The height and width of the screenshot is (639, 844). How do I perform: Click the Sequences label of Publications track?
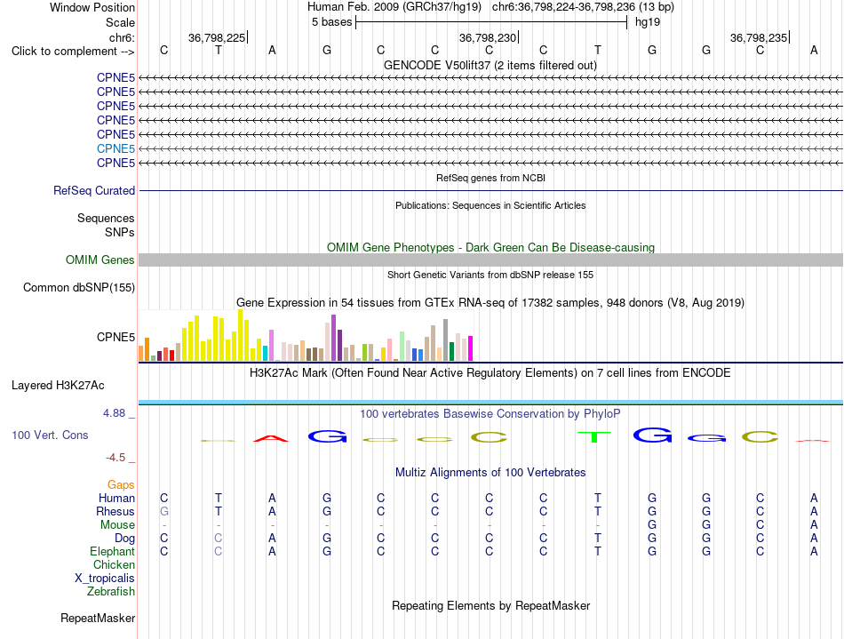pos(106,218)
